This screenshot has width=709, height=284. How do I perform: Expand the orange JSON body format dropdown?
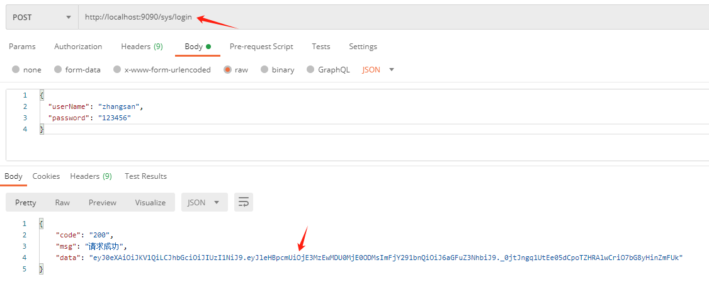378,70
